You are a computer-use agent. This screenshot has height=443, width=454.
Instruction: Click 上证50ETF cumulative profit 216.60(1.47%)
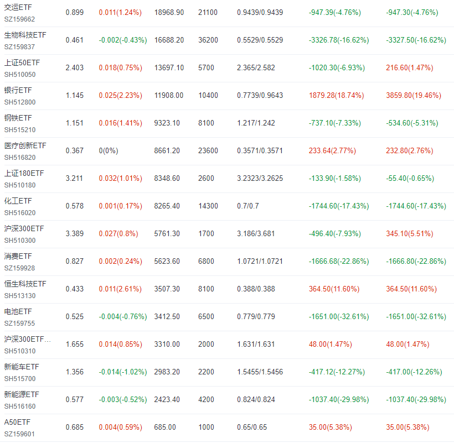coord(409,67)
